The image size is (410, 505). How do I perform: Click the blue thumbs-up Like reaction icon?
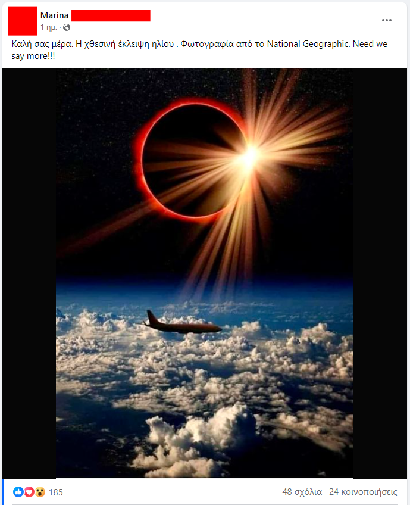[x=18, y=492]
